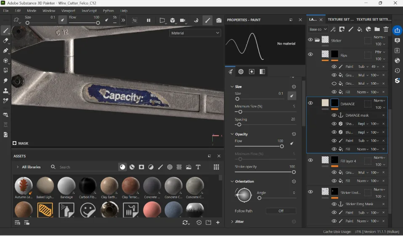This screenshot has height=236, width=403.
Task: Add an effect with the magic wand icon
Action: (x=333, y=29)
